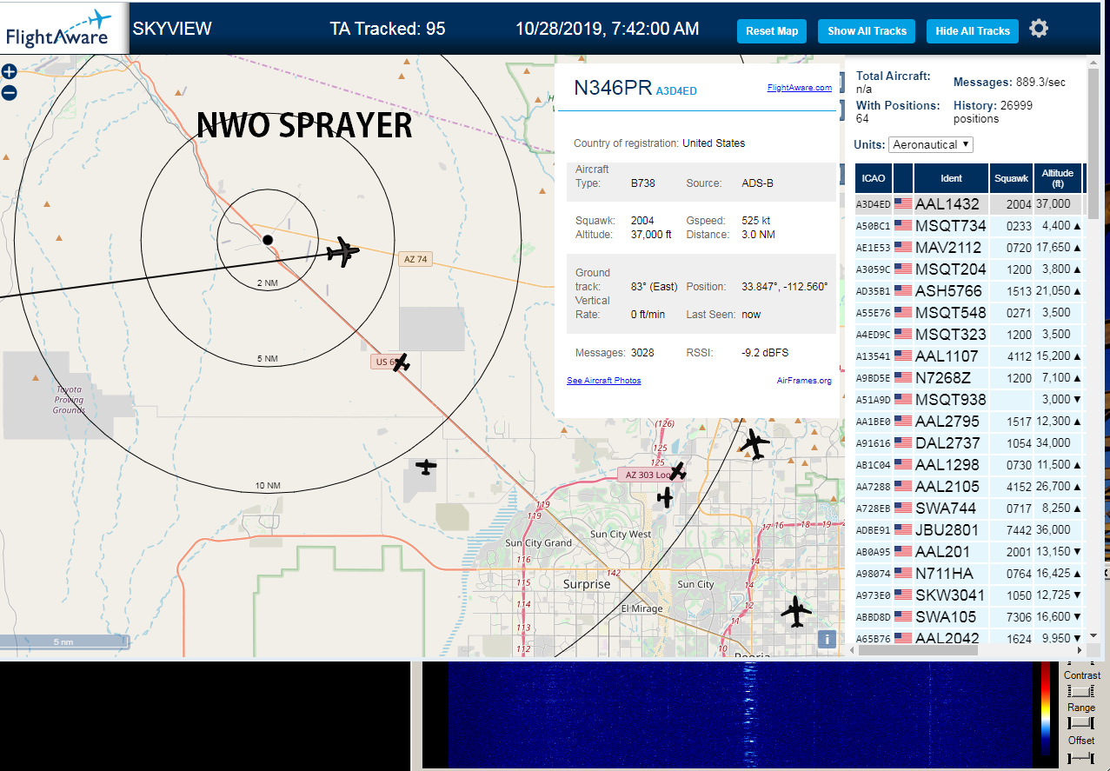Click the N346PR registration heading

pyautogui.click(x=613, y=88)
